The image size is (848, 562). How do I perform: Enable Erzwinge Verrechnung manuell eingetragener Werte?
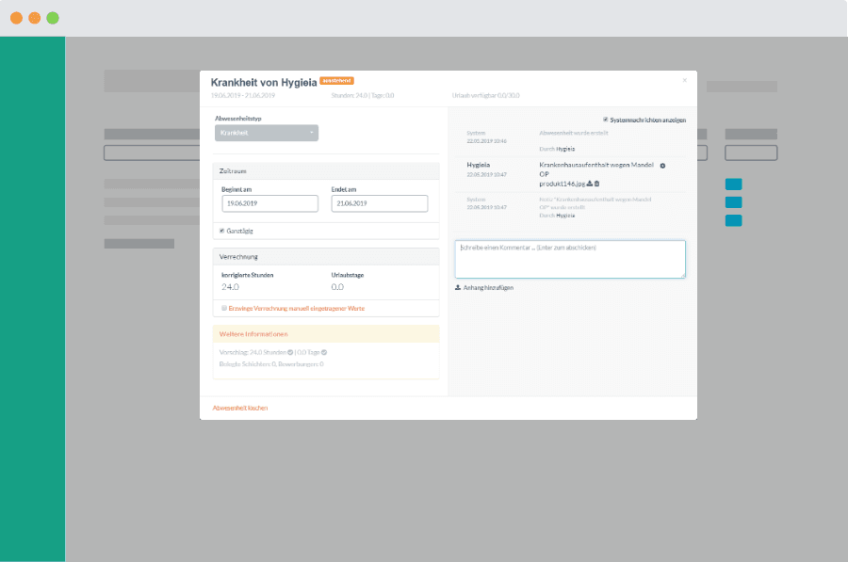223,308
